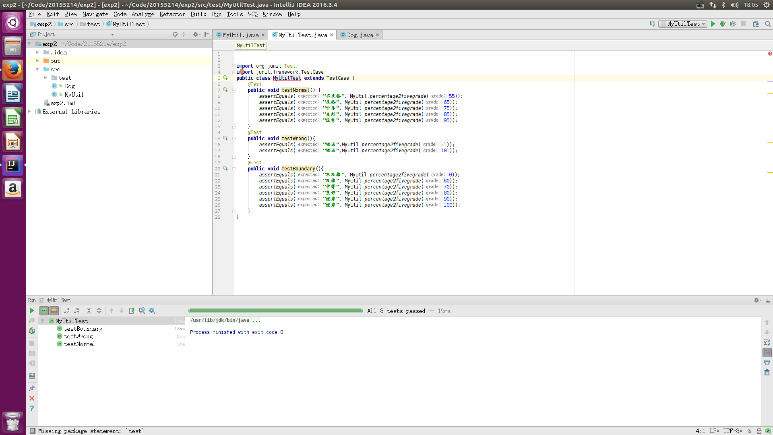Screen dimensions: 773x435
Task: Start the debugger with the bug icon
Action: (723, 24)
